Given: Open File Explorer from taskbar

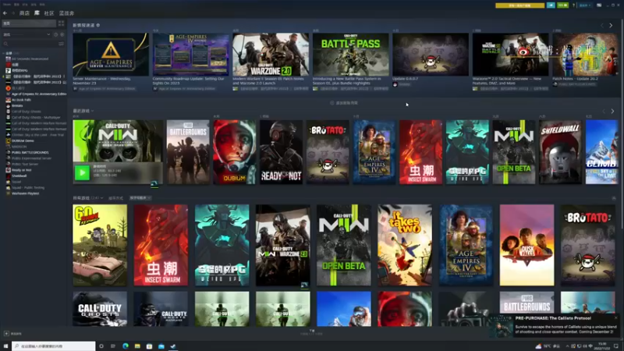Looking at the screenshot, I should tap(137, 346).
